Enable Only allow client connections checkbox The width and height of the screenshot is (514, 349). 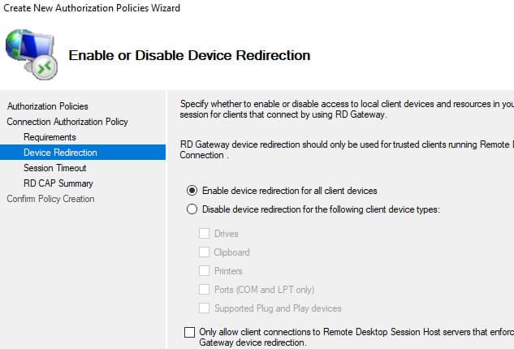point(190,332)
